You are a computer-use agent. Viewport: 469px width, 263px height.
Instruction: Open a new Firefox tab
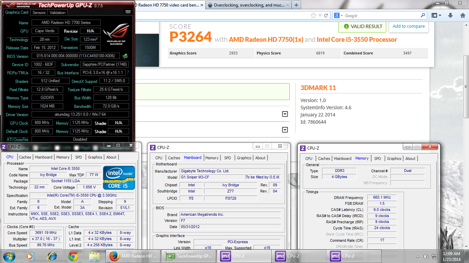296,5
